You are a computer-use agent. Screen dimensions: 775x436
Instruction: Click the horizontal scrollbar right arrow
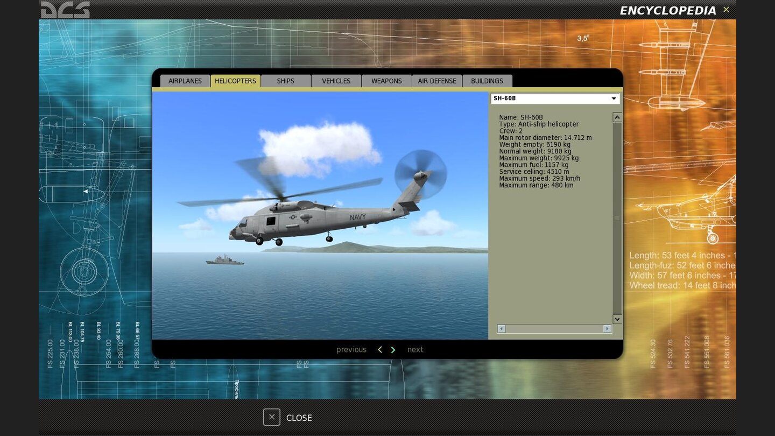click(607, 328)
